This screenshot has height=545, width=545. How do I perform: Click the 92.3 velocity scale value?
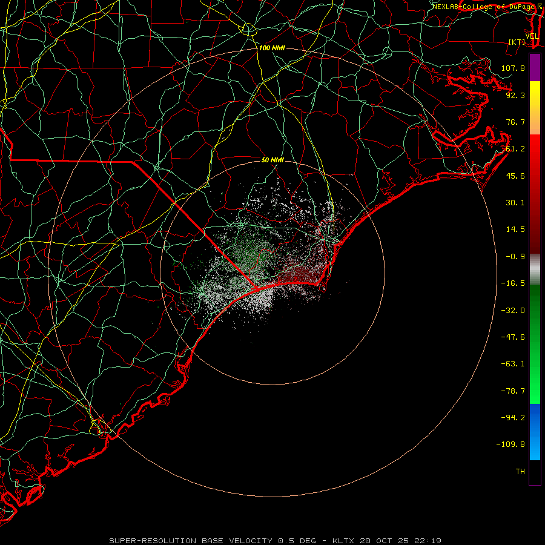tap(515, 95)
